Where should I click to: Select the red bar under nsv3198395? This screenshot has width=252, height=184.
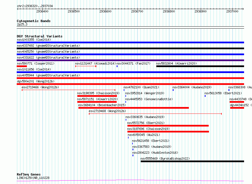[97, 96]
